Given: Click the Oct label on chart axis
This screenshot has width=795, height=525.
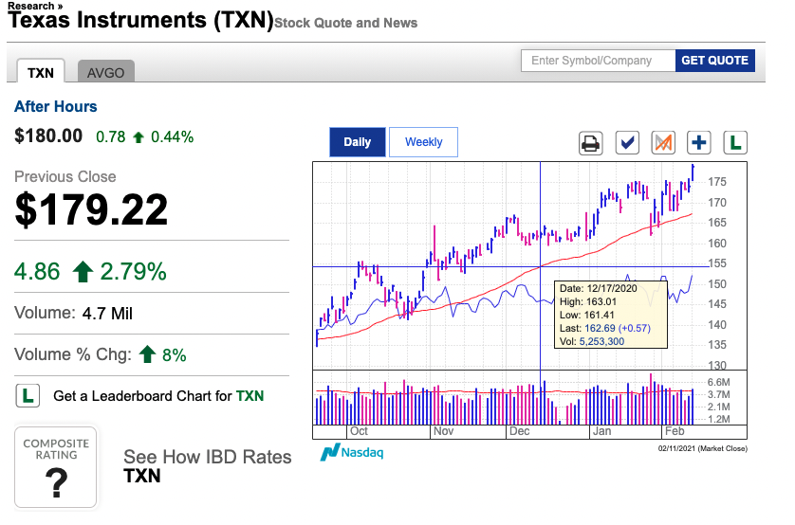Looking at the screenshot, I should 359,431.
